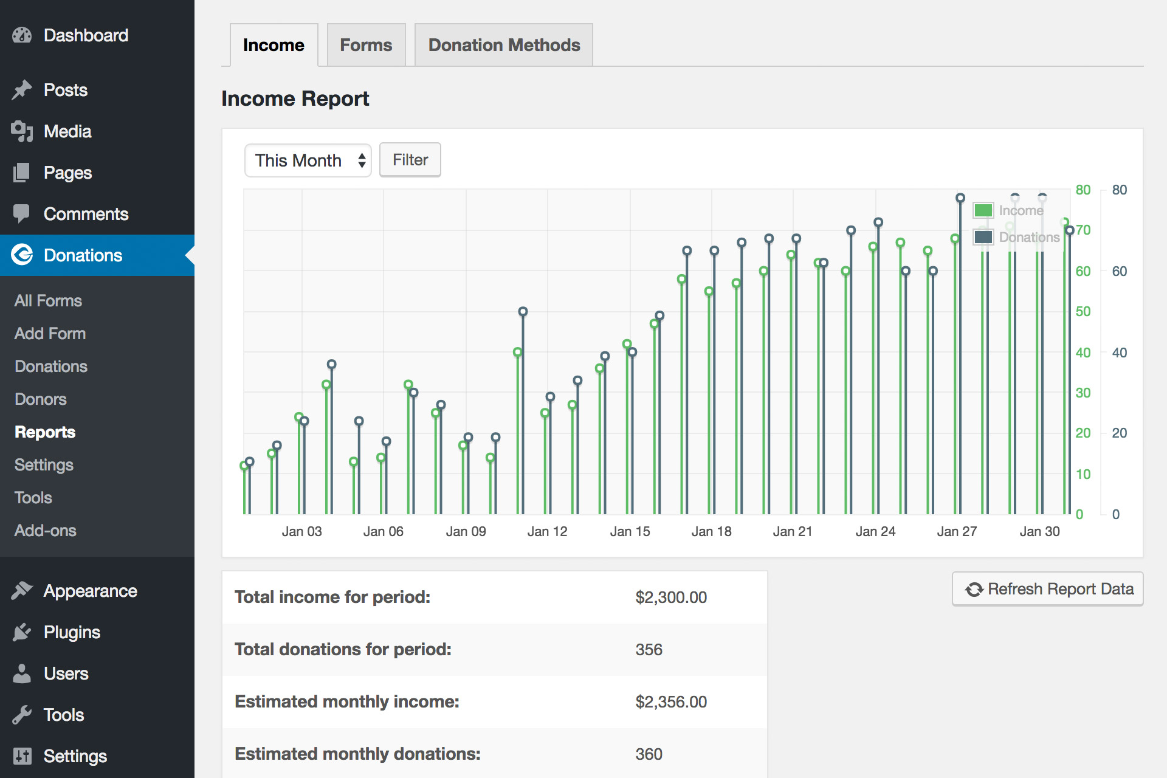Go to the Add-ons submenu link
The height and width of the screenshot is (778, 1167).
coord(46,531)
